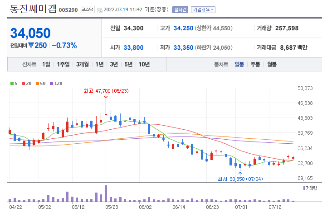
Task: Select the 1주일 line chart tab
Action: [63, 65]
